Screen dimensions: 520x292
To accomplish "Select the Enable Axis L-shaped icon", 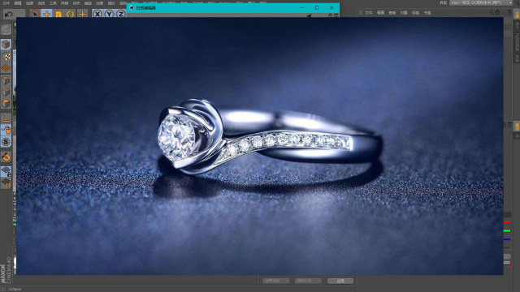I will tap(6, 118).
